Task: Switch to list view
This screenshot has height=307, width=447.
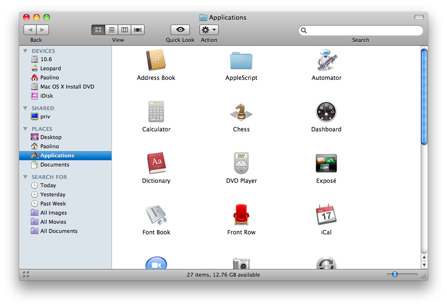Action: coord(112,30)
